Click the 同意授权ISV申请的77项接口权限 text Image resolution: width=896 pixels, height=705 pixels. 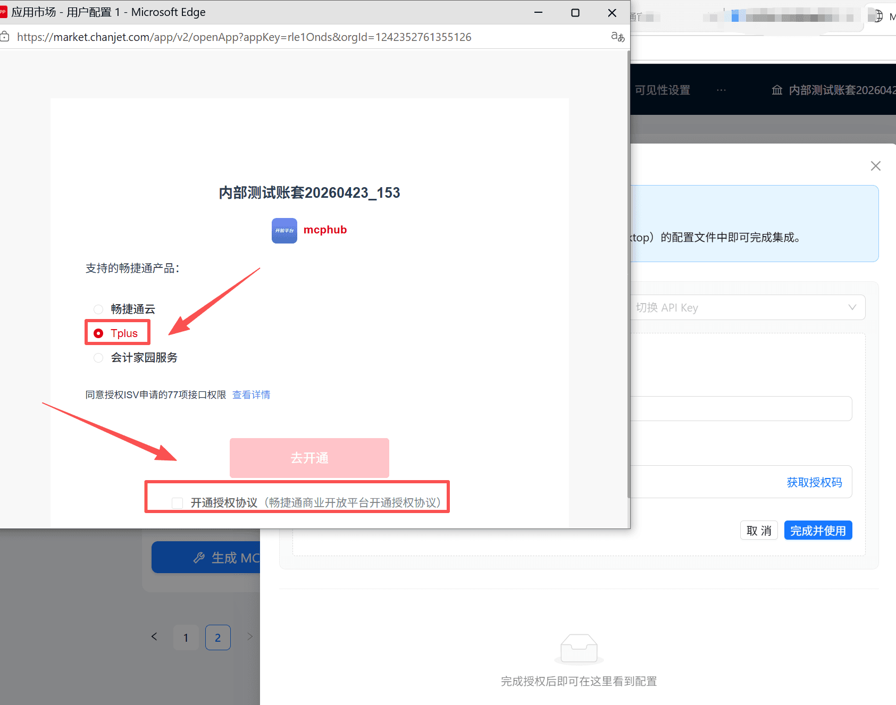click(156, 395)
